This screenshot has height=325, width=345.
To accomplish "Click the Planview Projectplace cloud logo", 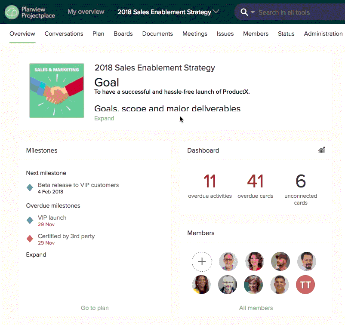I will (x=12, y=12).
